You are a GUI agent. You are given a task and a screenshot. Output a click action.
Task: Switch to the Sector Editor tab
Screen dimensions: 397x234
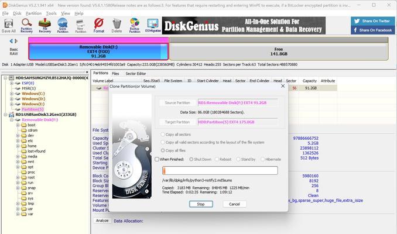click(136, 74)
